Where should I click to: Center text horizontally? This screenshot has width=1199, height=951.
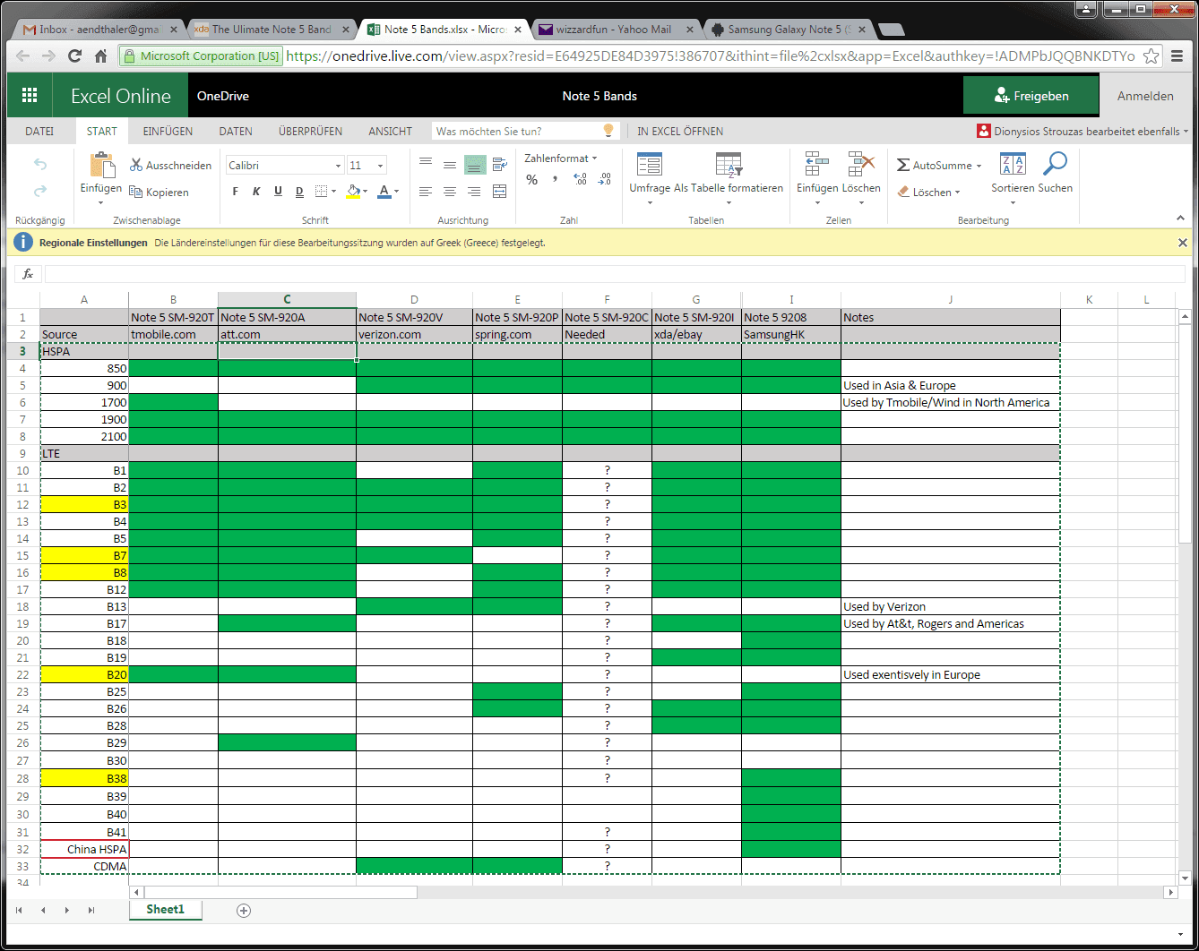(450, 192)
